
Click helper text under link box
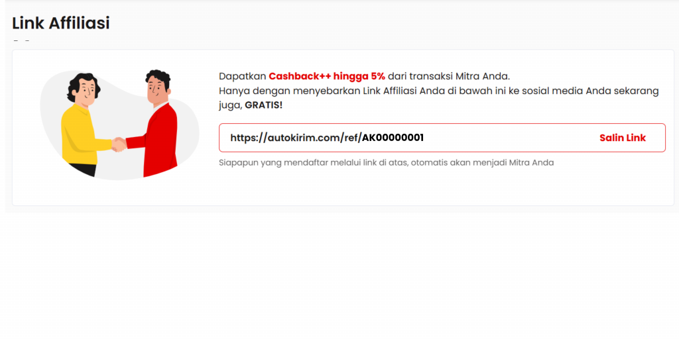pyautogui.click(x=387, y=163)
